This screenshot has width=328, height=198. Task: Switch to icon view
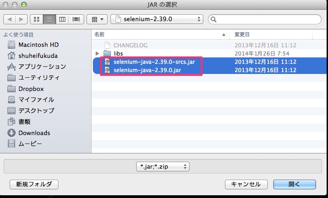pos(37,19)
